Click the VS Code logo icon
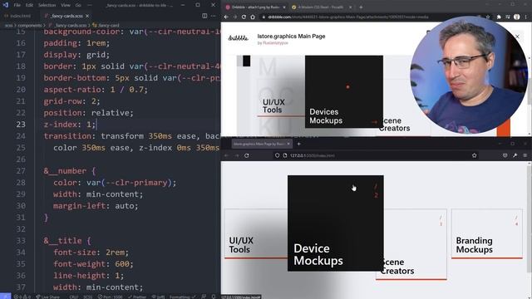The height and width of the screenshot is (299, 532). [x=5, y=5]
